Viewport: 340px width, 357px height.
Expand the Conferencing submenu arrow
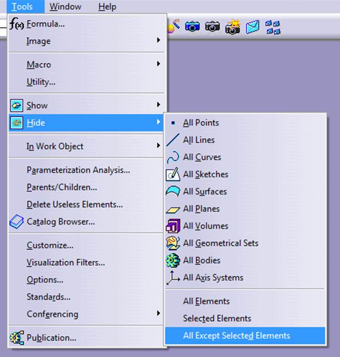pos(159,313)
